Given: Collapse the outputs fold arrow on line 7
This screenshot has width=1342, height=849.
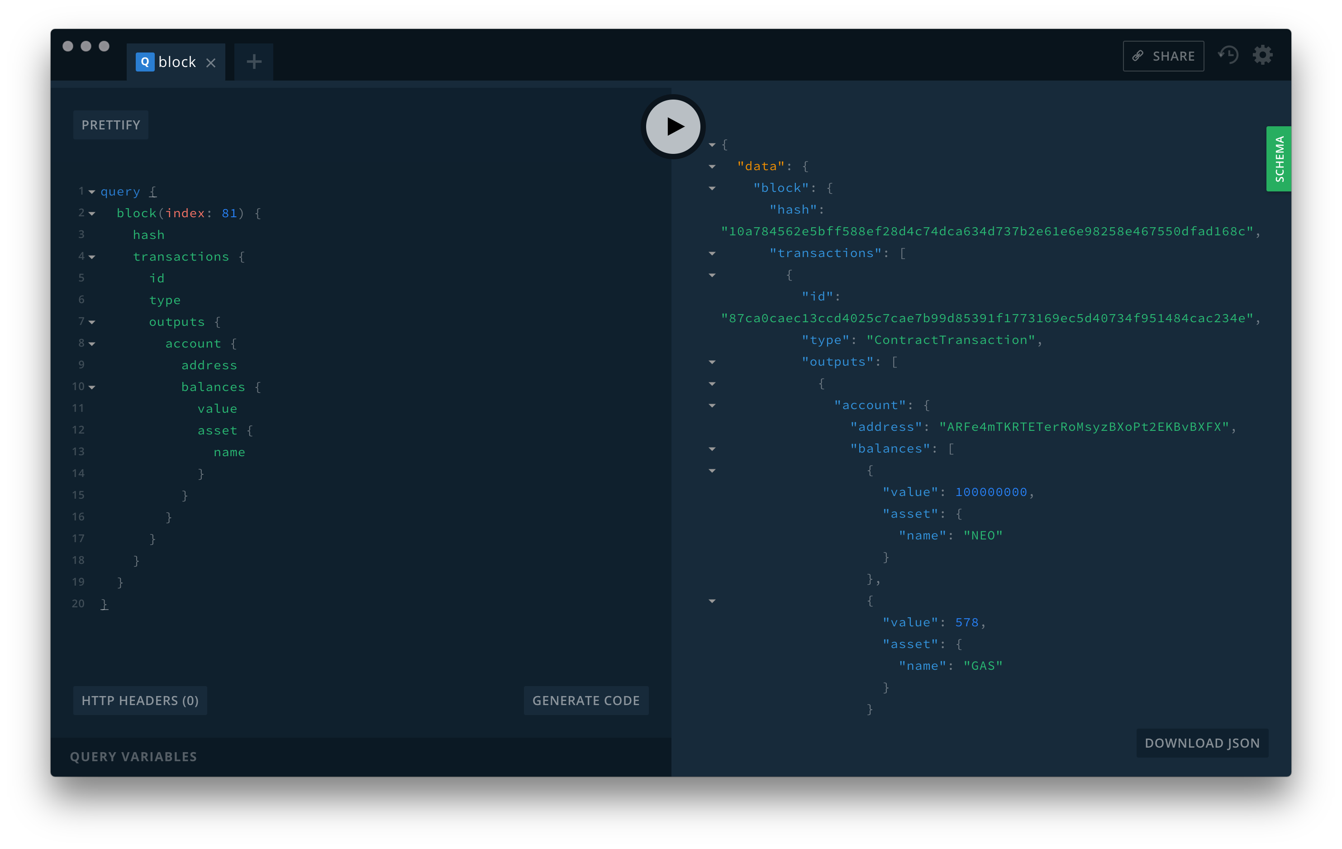Looking at the screenshot, I should [x=92, y=322].
